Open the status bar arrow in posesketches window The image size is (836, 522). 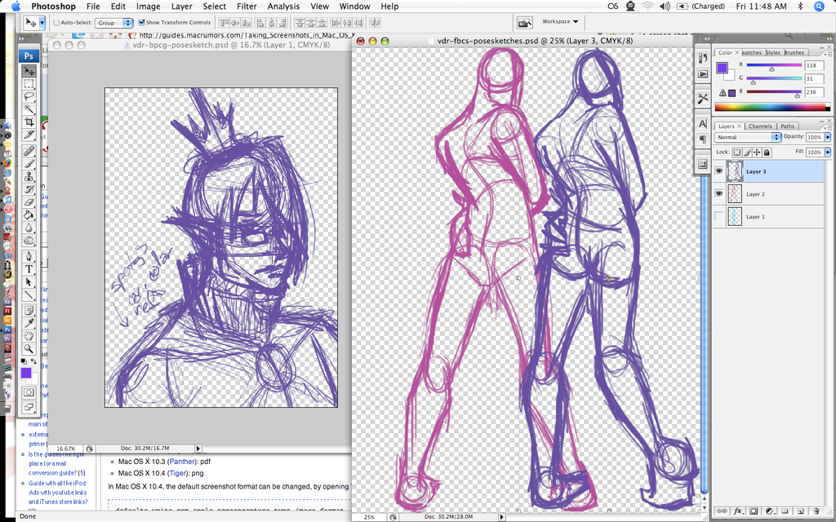coord(501,516)
